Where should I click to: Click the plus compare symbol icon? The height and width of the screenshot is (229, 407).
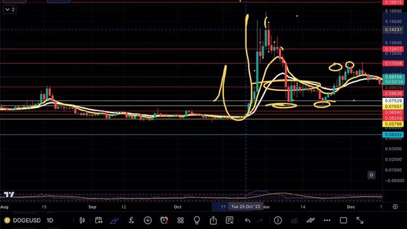tap(148, 221)
